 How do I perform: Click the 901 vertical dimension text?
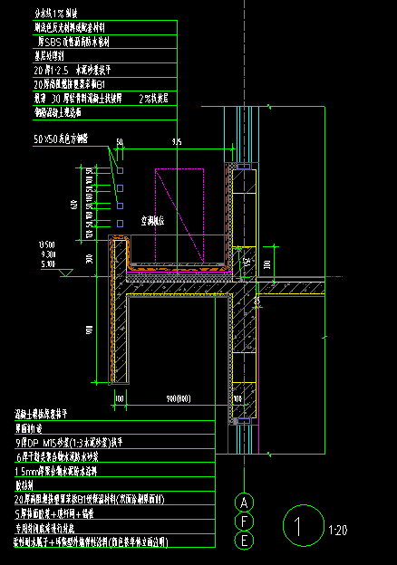90,330
